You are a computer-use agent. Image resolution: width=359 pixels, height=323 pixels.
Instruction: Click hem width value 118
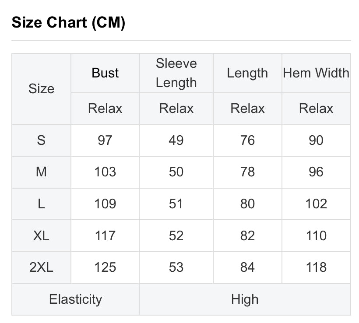tap(316, 267)
